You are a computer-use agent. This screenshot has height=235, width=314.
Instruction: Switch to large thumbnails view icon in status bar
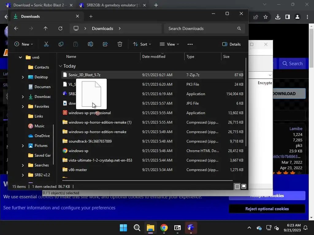(244, 186)
